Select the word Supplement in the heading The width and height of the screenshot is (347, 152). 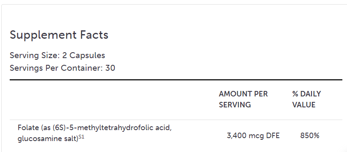42,35
